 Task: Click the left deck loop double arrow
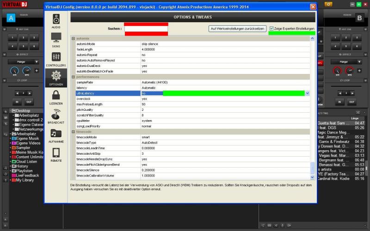point(30,93)
